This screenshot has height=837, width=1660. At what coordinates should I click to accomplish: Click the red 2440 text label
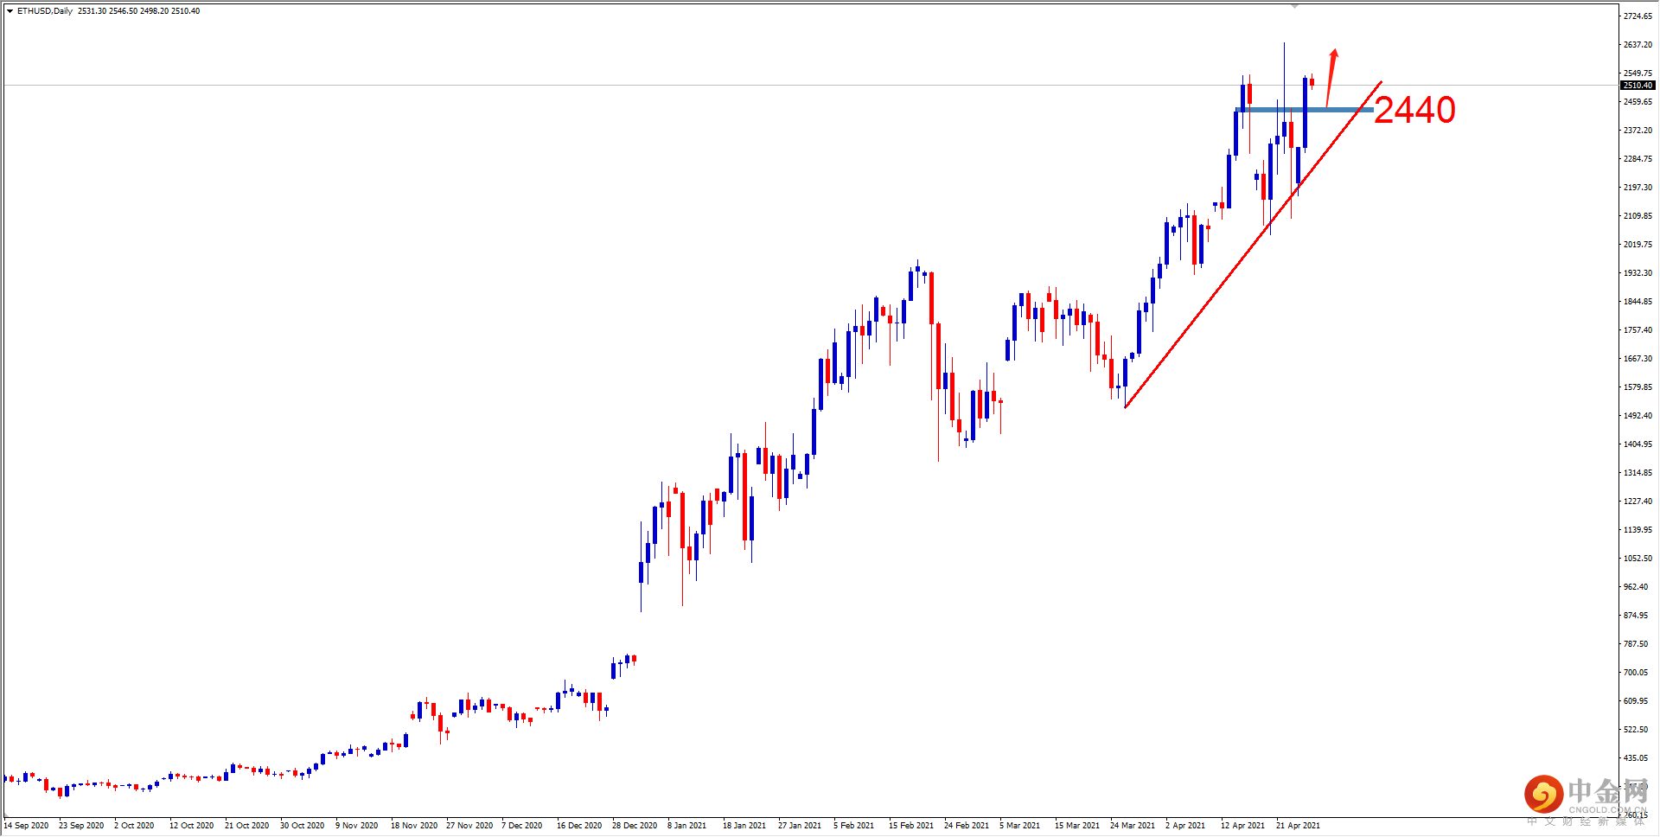click(x=1414, y=110)
